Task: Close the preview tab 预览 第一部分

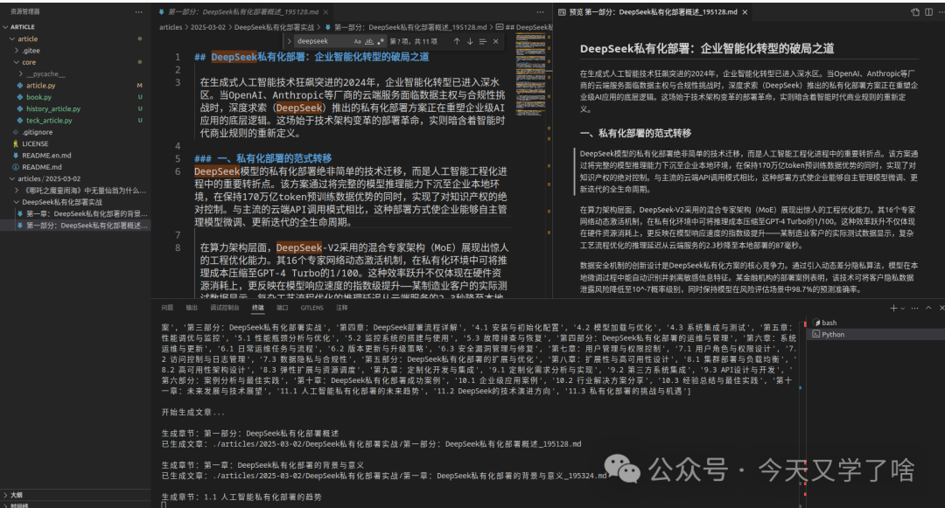Action: 745,12
